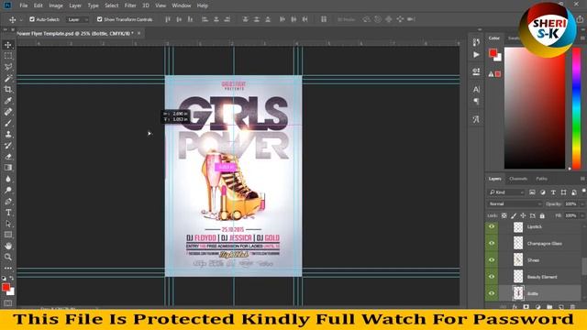Hide the Lipstick layer
Image resolution: width=587 pixels, height=330 pixels.
pos(492,226)
